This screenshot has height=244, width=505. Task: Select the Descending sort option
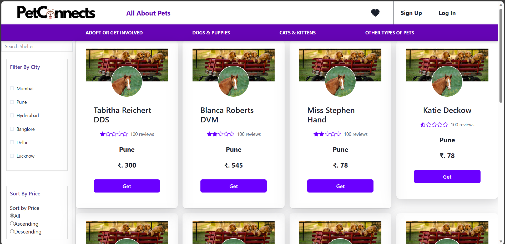coord(12,231)
